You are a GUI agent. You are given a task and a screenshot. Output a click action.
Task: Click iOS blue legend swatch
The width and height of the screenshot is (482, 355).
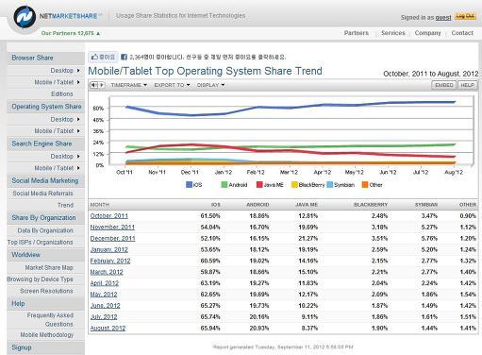pyautogui.click(x=189, y=185)
